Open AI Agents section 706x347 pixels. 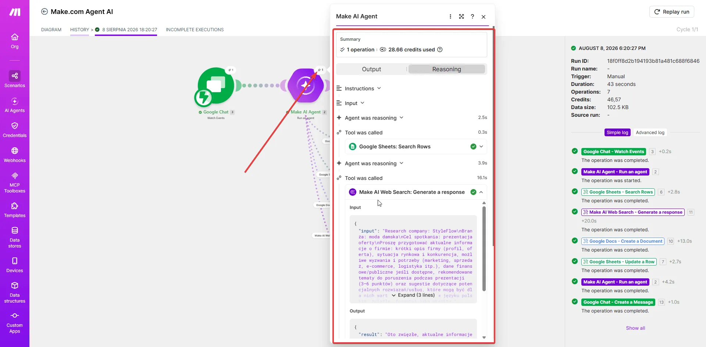(15, 105)
